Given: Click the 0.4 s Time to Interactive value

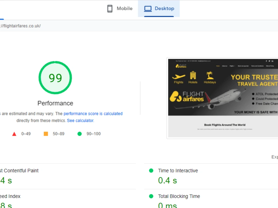Looking at the screenshot, I should (x=168, y=181).
